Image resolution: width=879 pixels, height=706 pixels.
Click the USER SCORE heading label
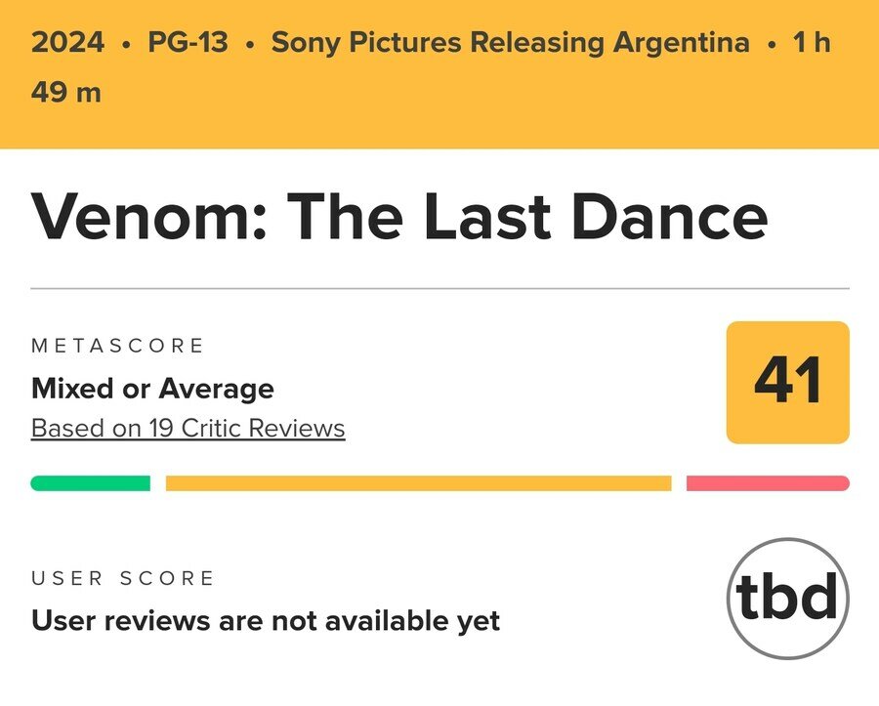coord(123,578)
